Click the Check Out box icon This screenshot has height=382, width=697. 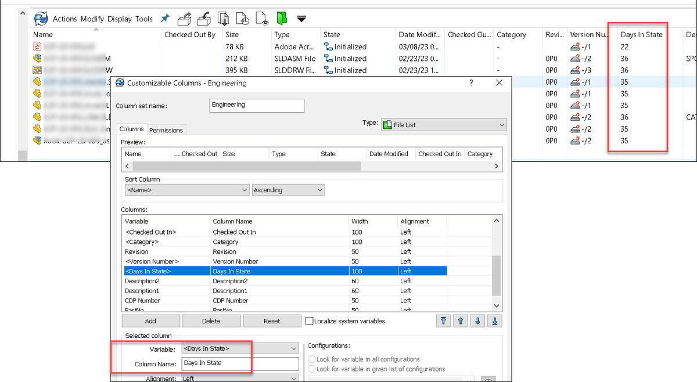(x=185, y=19)
